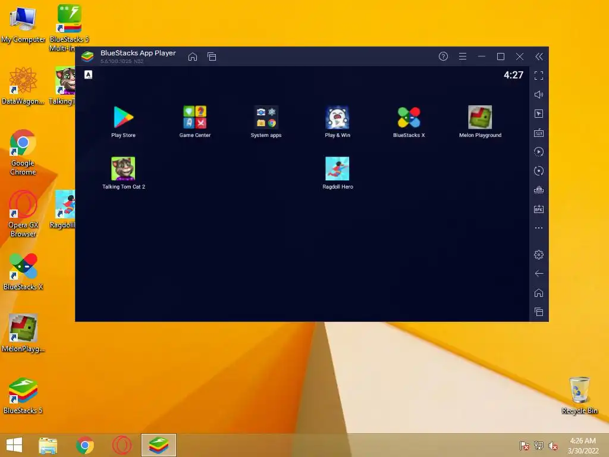This screenshot has height=457, width=609.
Task: Click the rotate screen icon in sidebar
Action: pos(539,171)
